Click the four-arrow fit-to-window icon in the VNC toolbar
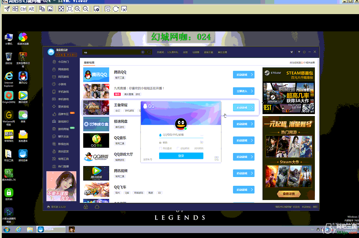 pos(61,9)
